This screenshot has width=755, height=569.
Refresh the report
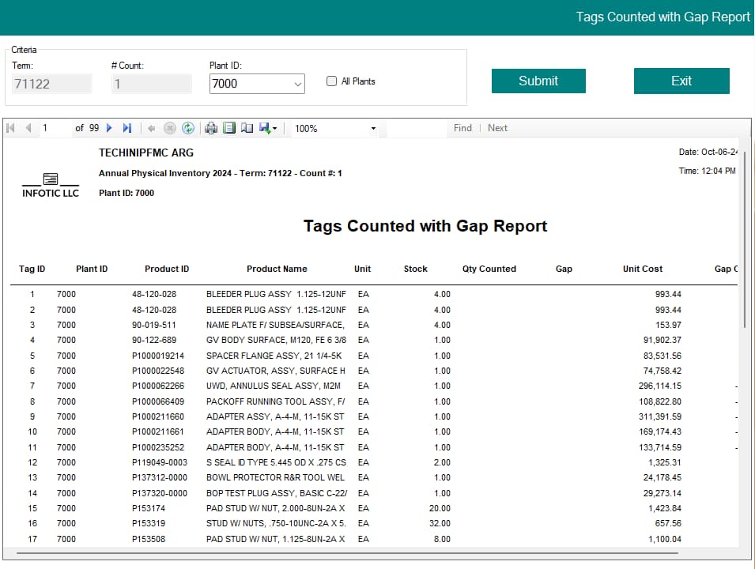[188, 128]
